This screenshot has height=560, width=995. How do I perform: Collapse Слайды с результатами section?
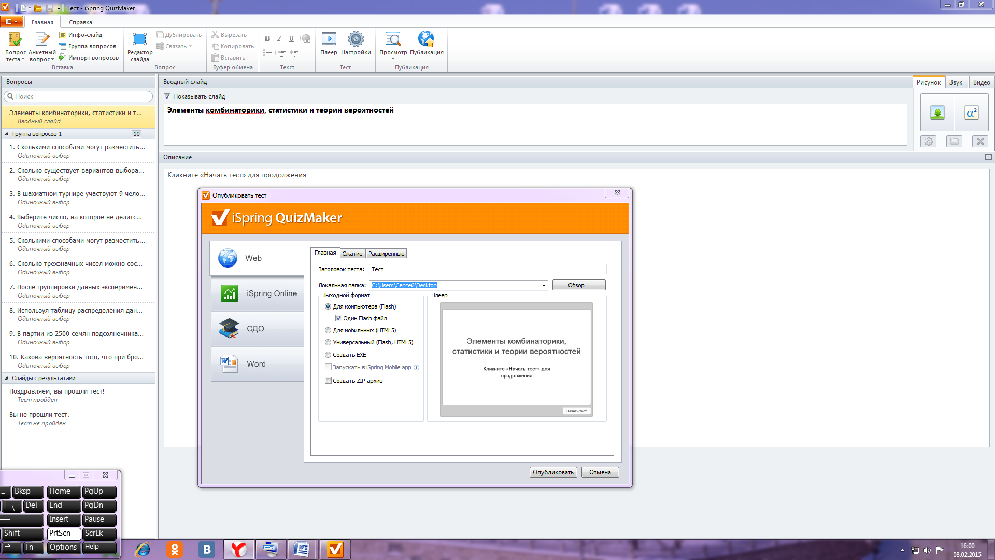[x=6, y=378]
